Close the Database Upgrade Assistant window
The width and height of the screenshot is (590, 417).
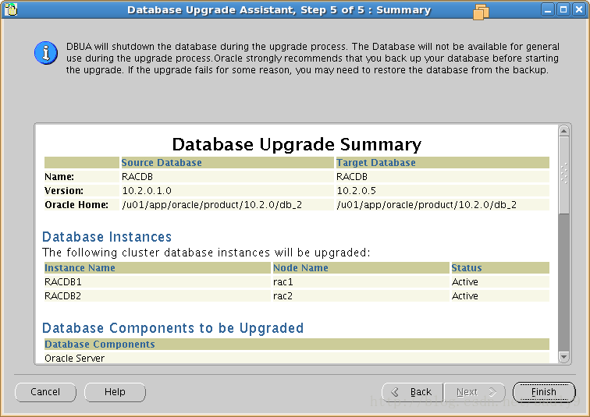(579, 9)
